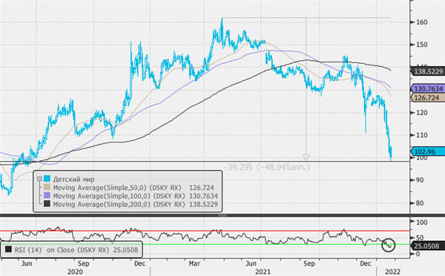Click the 130.7634 value in the legend

click(203, 196)
